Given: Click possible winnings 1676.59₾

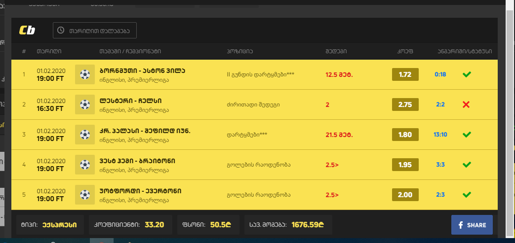Looking at the screenshot, I should coord(308,225).
